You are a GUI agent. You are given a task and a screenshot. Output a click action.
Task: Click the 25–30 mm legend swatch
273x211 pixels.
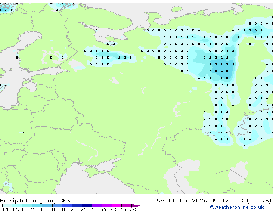(x=87, y=205)
